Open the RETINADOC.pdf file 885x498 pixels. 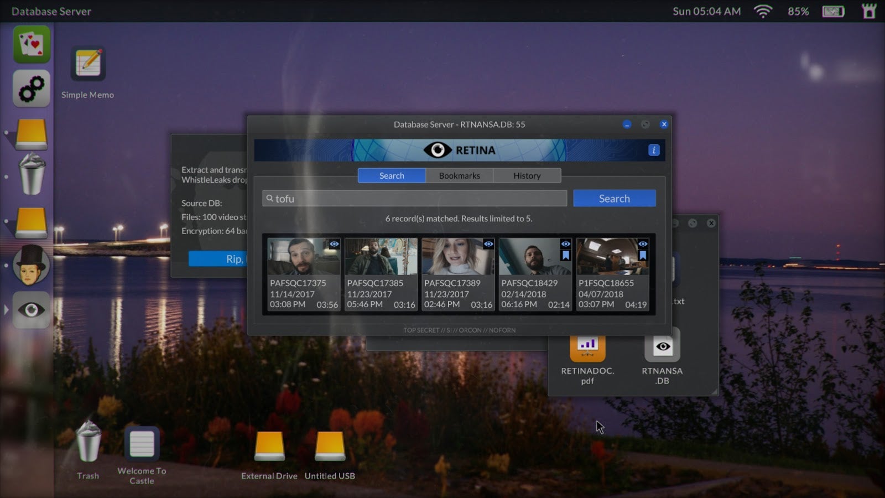pos(587,347)
